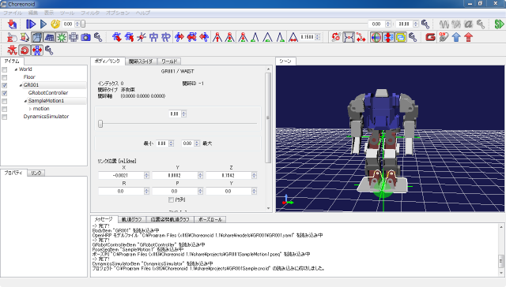This screenshot has width=506, height=287.
Task: Open the ポーズロール tab
Action: click(210, 219)
